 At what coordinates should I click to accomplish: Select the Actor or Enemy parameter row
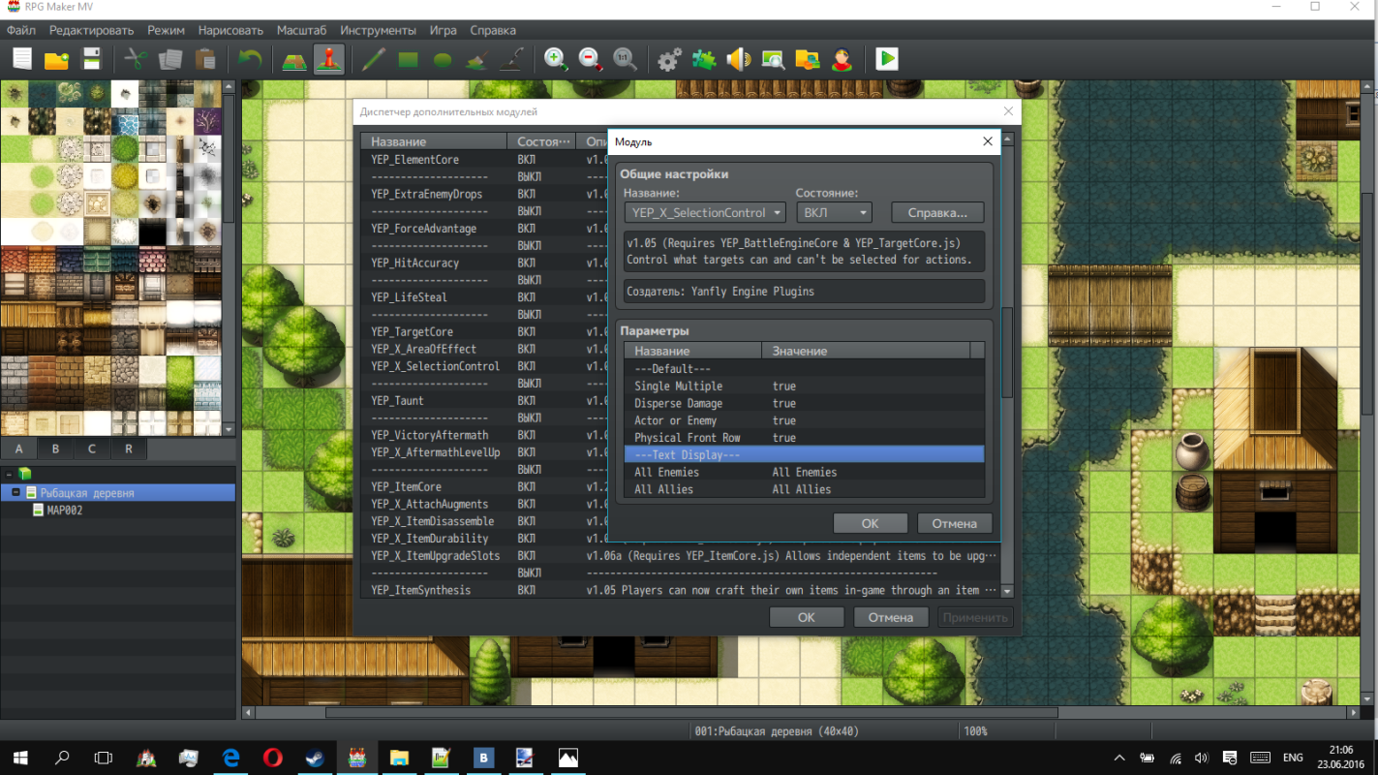tap(804, 421)
